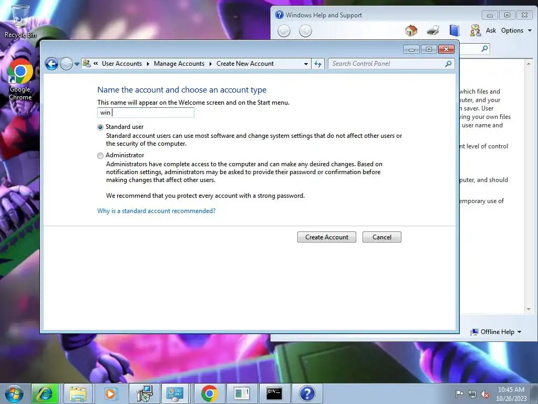Minimize the Create New Account window

pos(411,49)
